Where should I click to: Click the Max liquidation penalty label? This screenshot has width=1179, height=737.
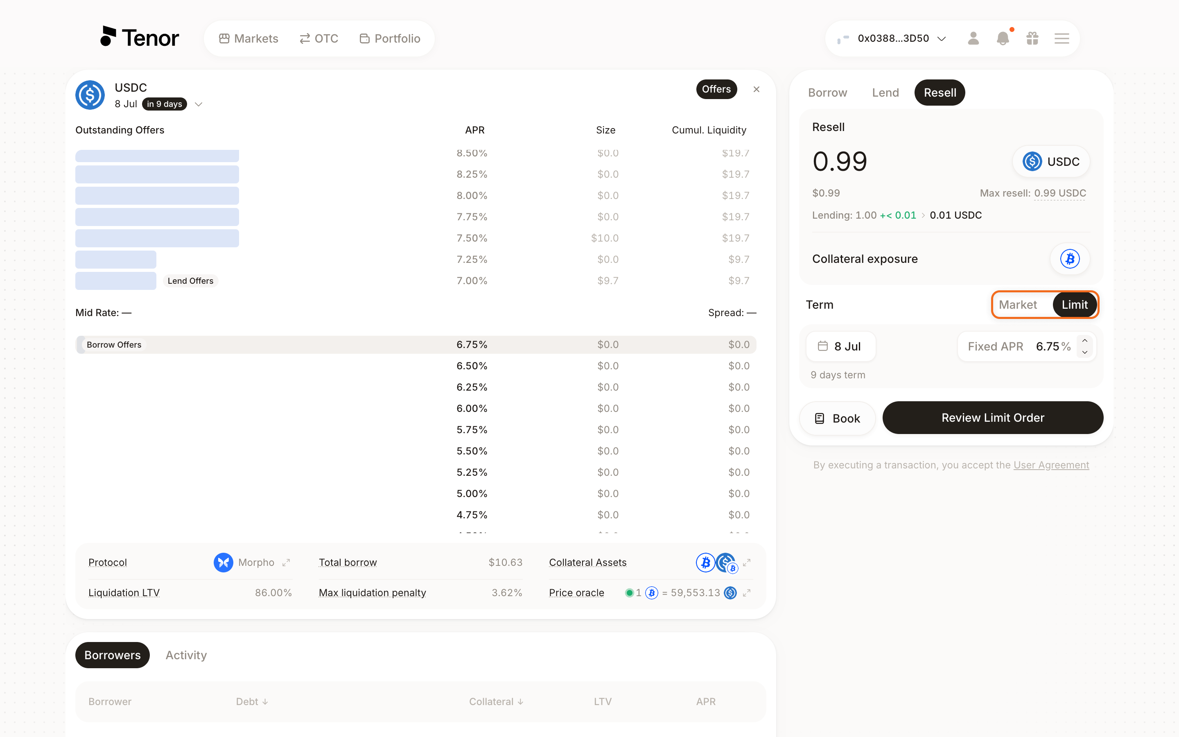tap(372, 593)
